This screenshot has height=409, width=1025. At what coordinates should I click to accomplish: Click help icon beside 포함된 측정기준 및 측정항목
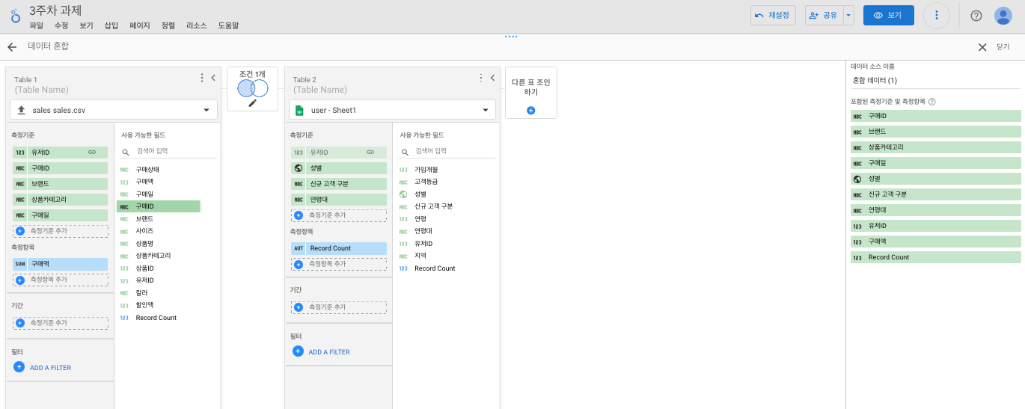tap(932, 102)
